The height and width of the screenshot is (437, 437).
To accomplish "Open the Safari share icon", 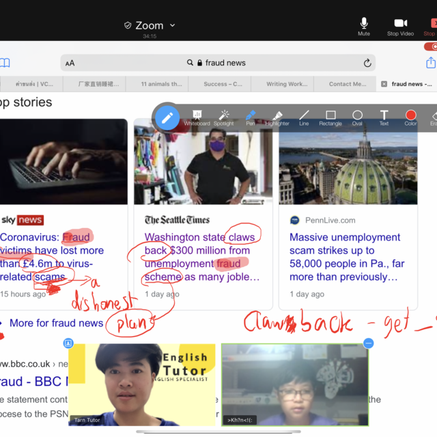I will [x=431, y=62].
